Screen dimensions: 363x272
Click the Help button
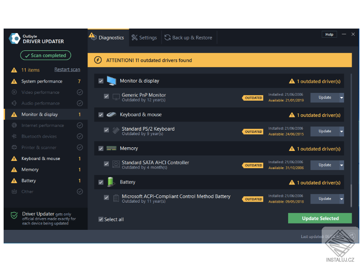tap(329, 34)
